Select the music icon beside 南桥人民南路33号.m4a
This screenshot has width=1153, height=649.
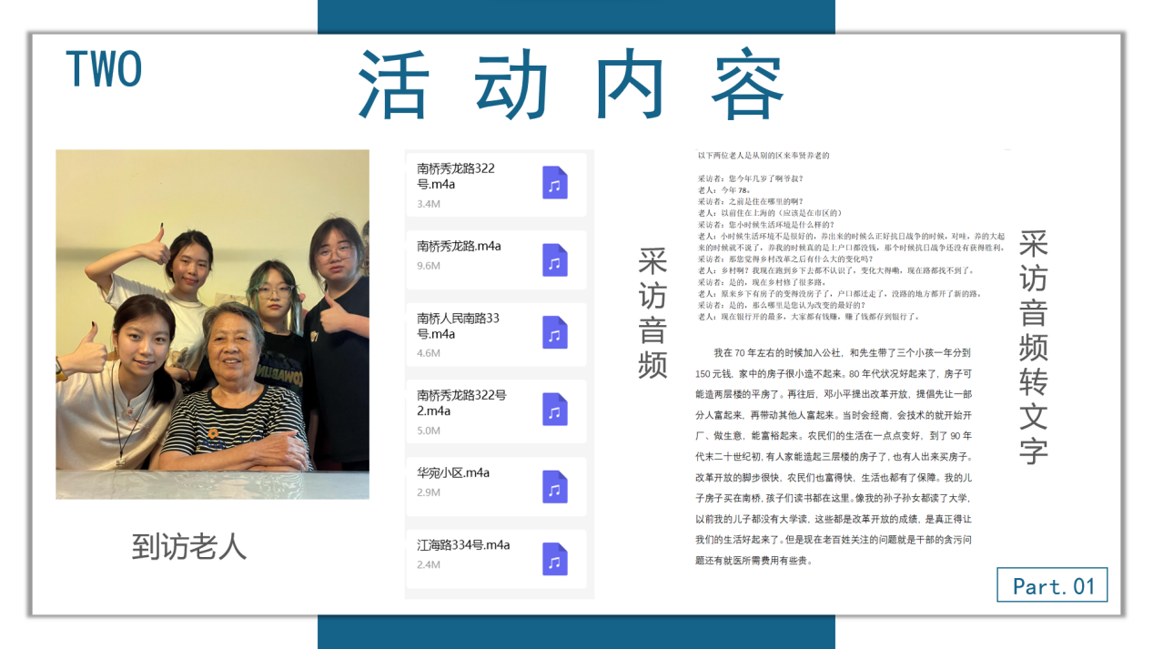tap(554, 333)
